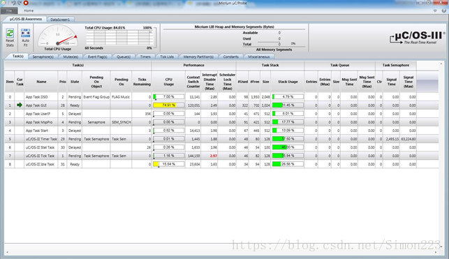Click the Context Switch Counter column header
This screenshot has height=259, width=449.
pos(193,82)
